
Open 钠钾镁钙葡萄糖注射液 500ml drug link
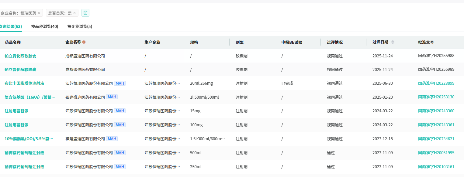tap(24, 153)
